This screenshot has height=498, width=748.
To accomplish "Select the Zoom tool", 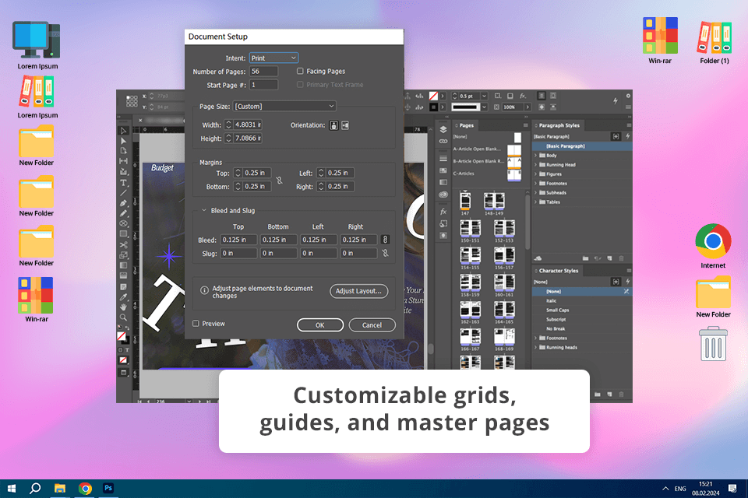I will tap(124, 317).
